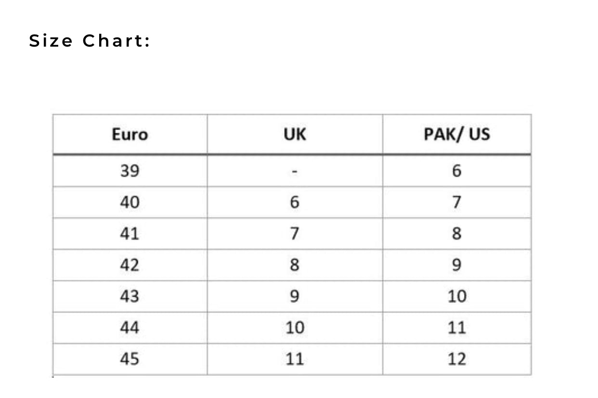Select PAK/US size 10 in Euro 43 row

click(x=456, y=296)
